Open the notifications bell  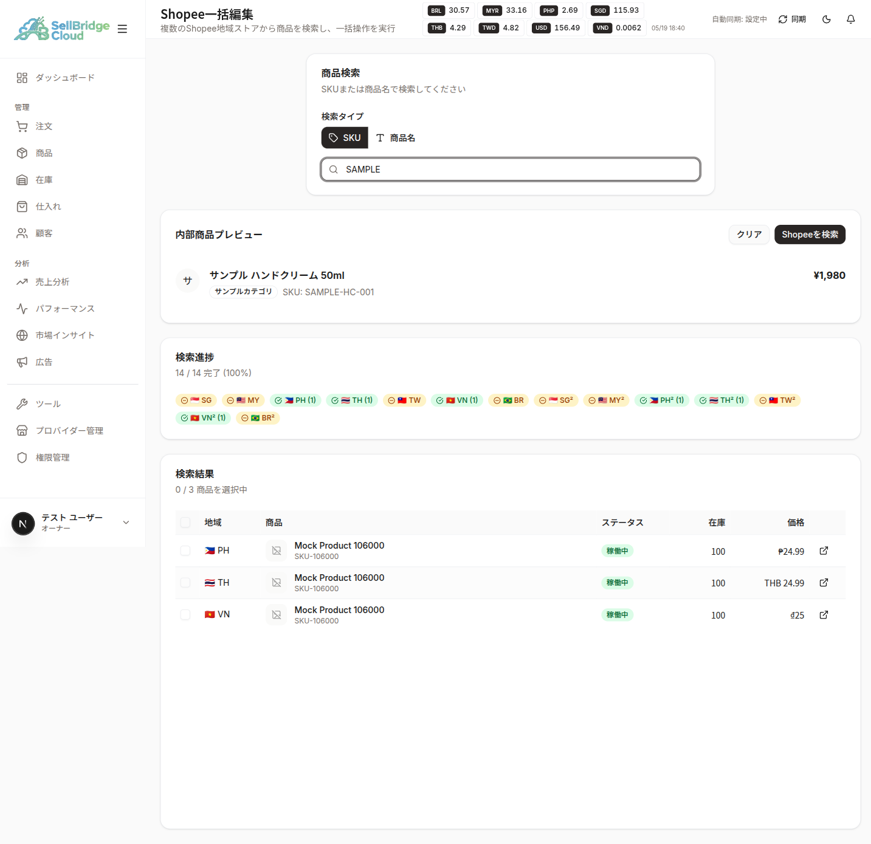click(850, 19)
